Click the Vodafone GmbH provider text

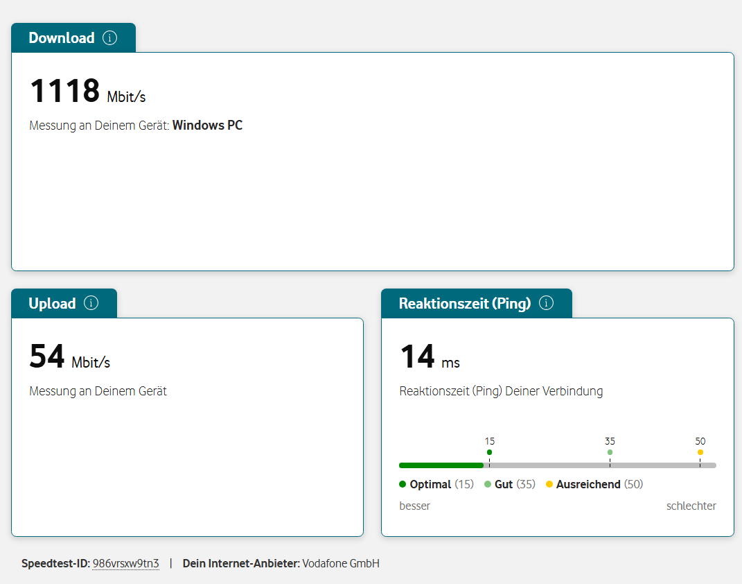pyautogui.click(x=341, y=564)
